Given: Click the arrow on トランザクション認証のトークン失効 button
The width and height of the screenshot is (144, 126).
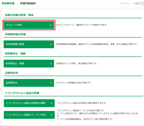Looking at the screenshot, I should click(x=51, y=115).
